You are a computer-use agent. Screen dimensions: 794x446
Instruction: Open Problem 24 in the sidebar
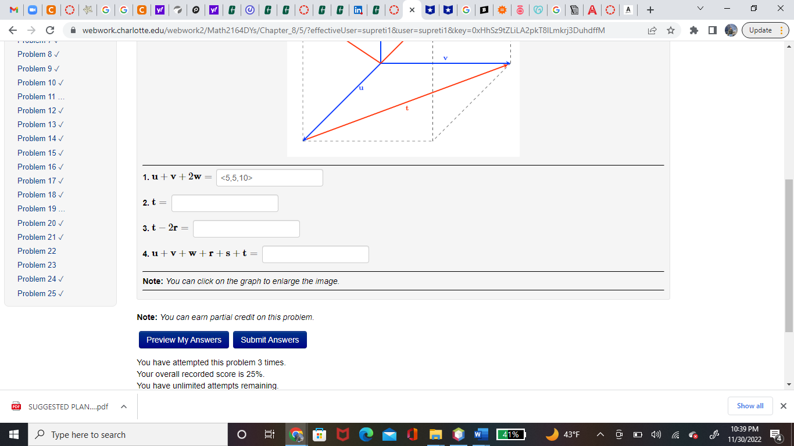click(x=41, y=279)
